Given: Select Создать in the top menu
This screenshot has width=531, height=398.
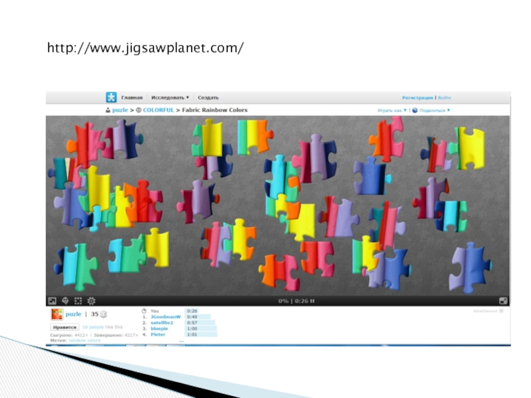Looking at the screenshot, I should [208, 98].
